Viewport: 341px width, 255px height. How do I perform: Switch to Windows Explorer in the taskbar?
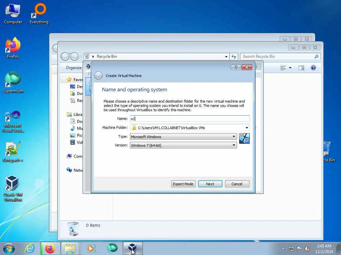[x=71, y=248]
